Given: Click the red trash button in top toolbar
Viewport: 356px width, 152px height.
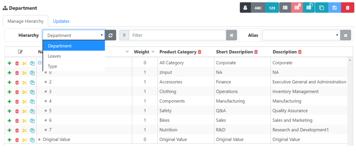Looking at the screenshot, I should click(348, 8).
